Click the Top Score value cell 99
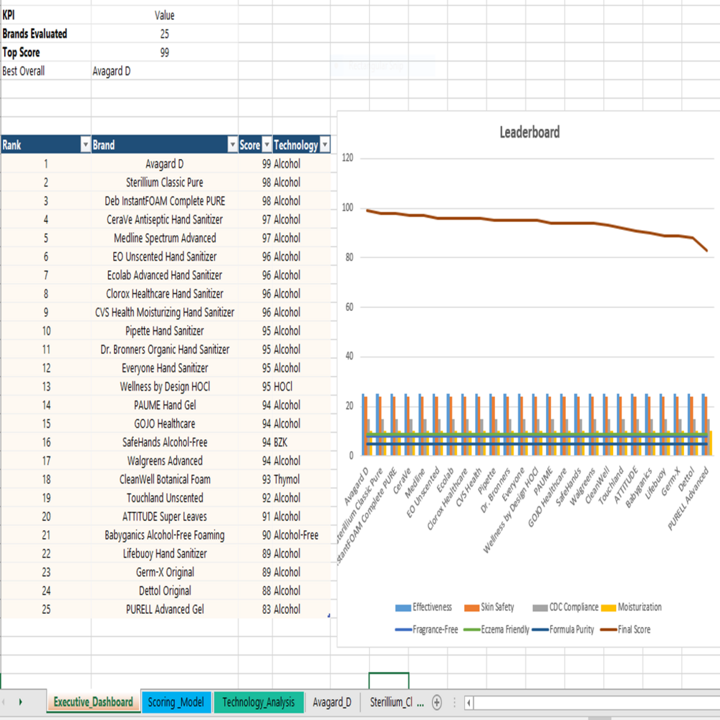 point(164,52)
